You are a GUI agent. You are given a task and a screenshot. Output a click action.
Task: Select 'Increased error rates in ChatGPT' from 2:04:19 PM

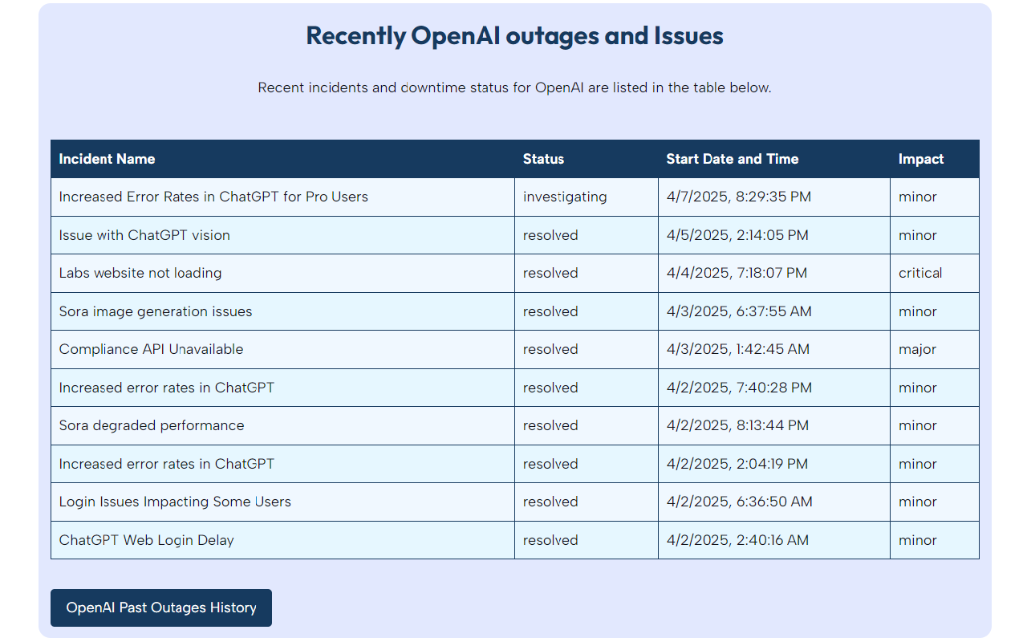click(167, 464)
